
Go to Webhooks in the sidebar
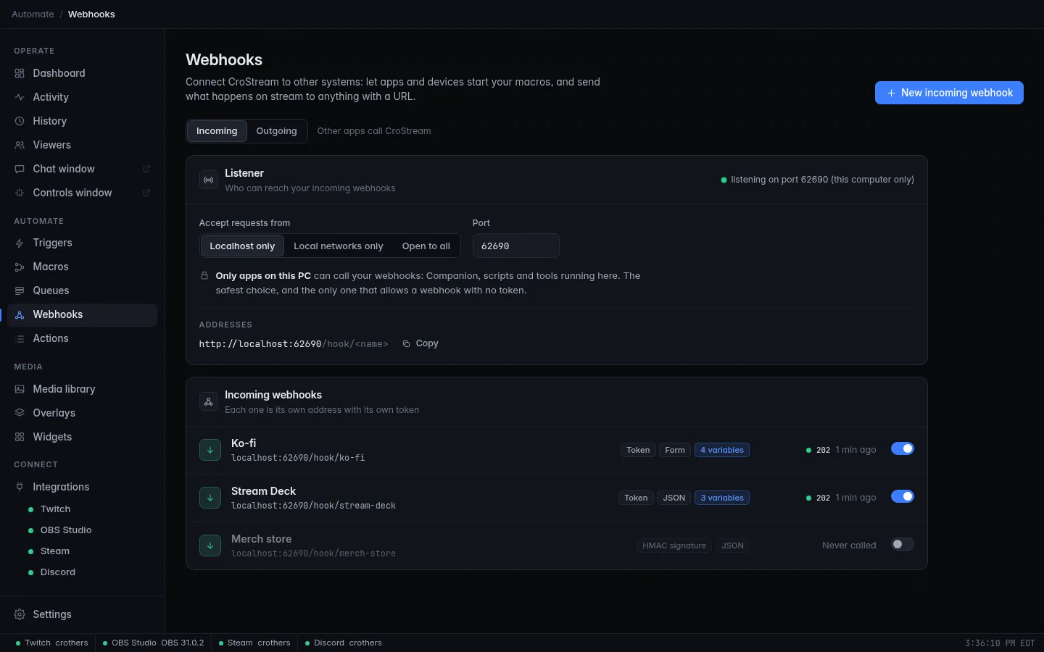(x=82, y=314)
